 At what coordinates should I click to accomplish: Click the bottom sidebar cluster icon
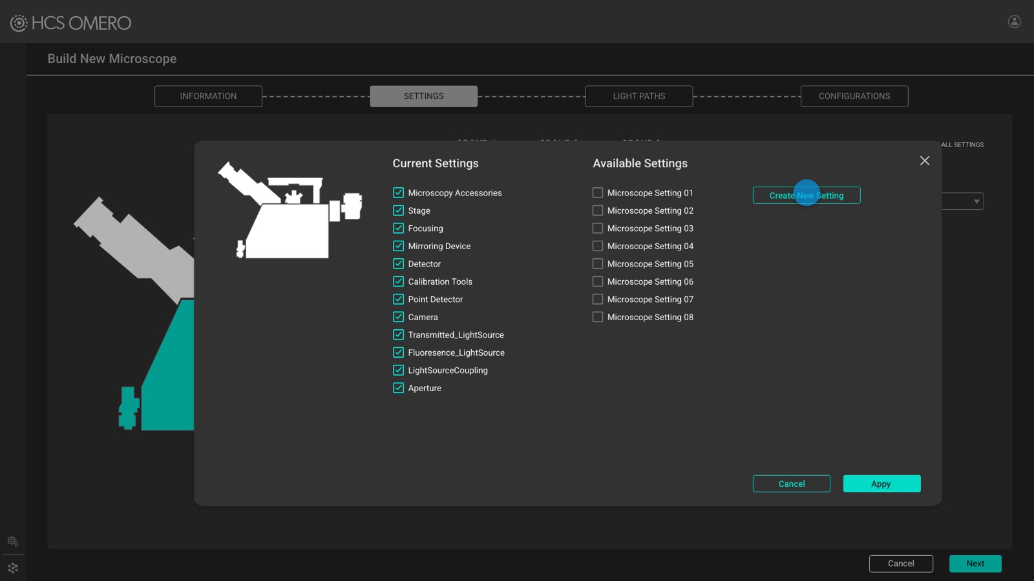(x=13, y=568)
